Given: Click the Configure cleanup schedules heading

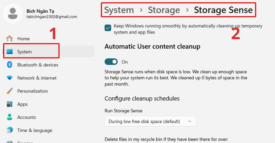Looking at the screenshot, I should (142, 98).
